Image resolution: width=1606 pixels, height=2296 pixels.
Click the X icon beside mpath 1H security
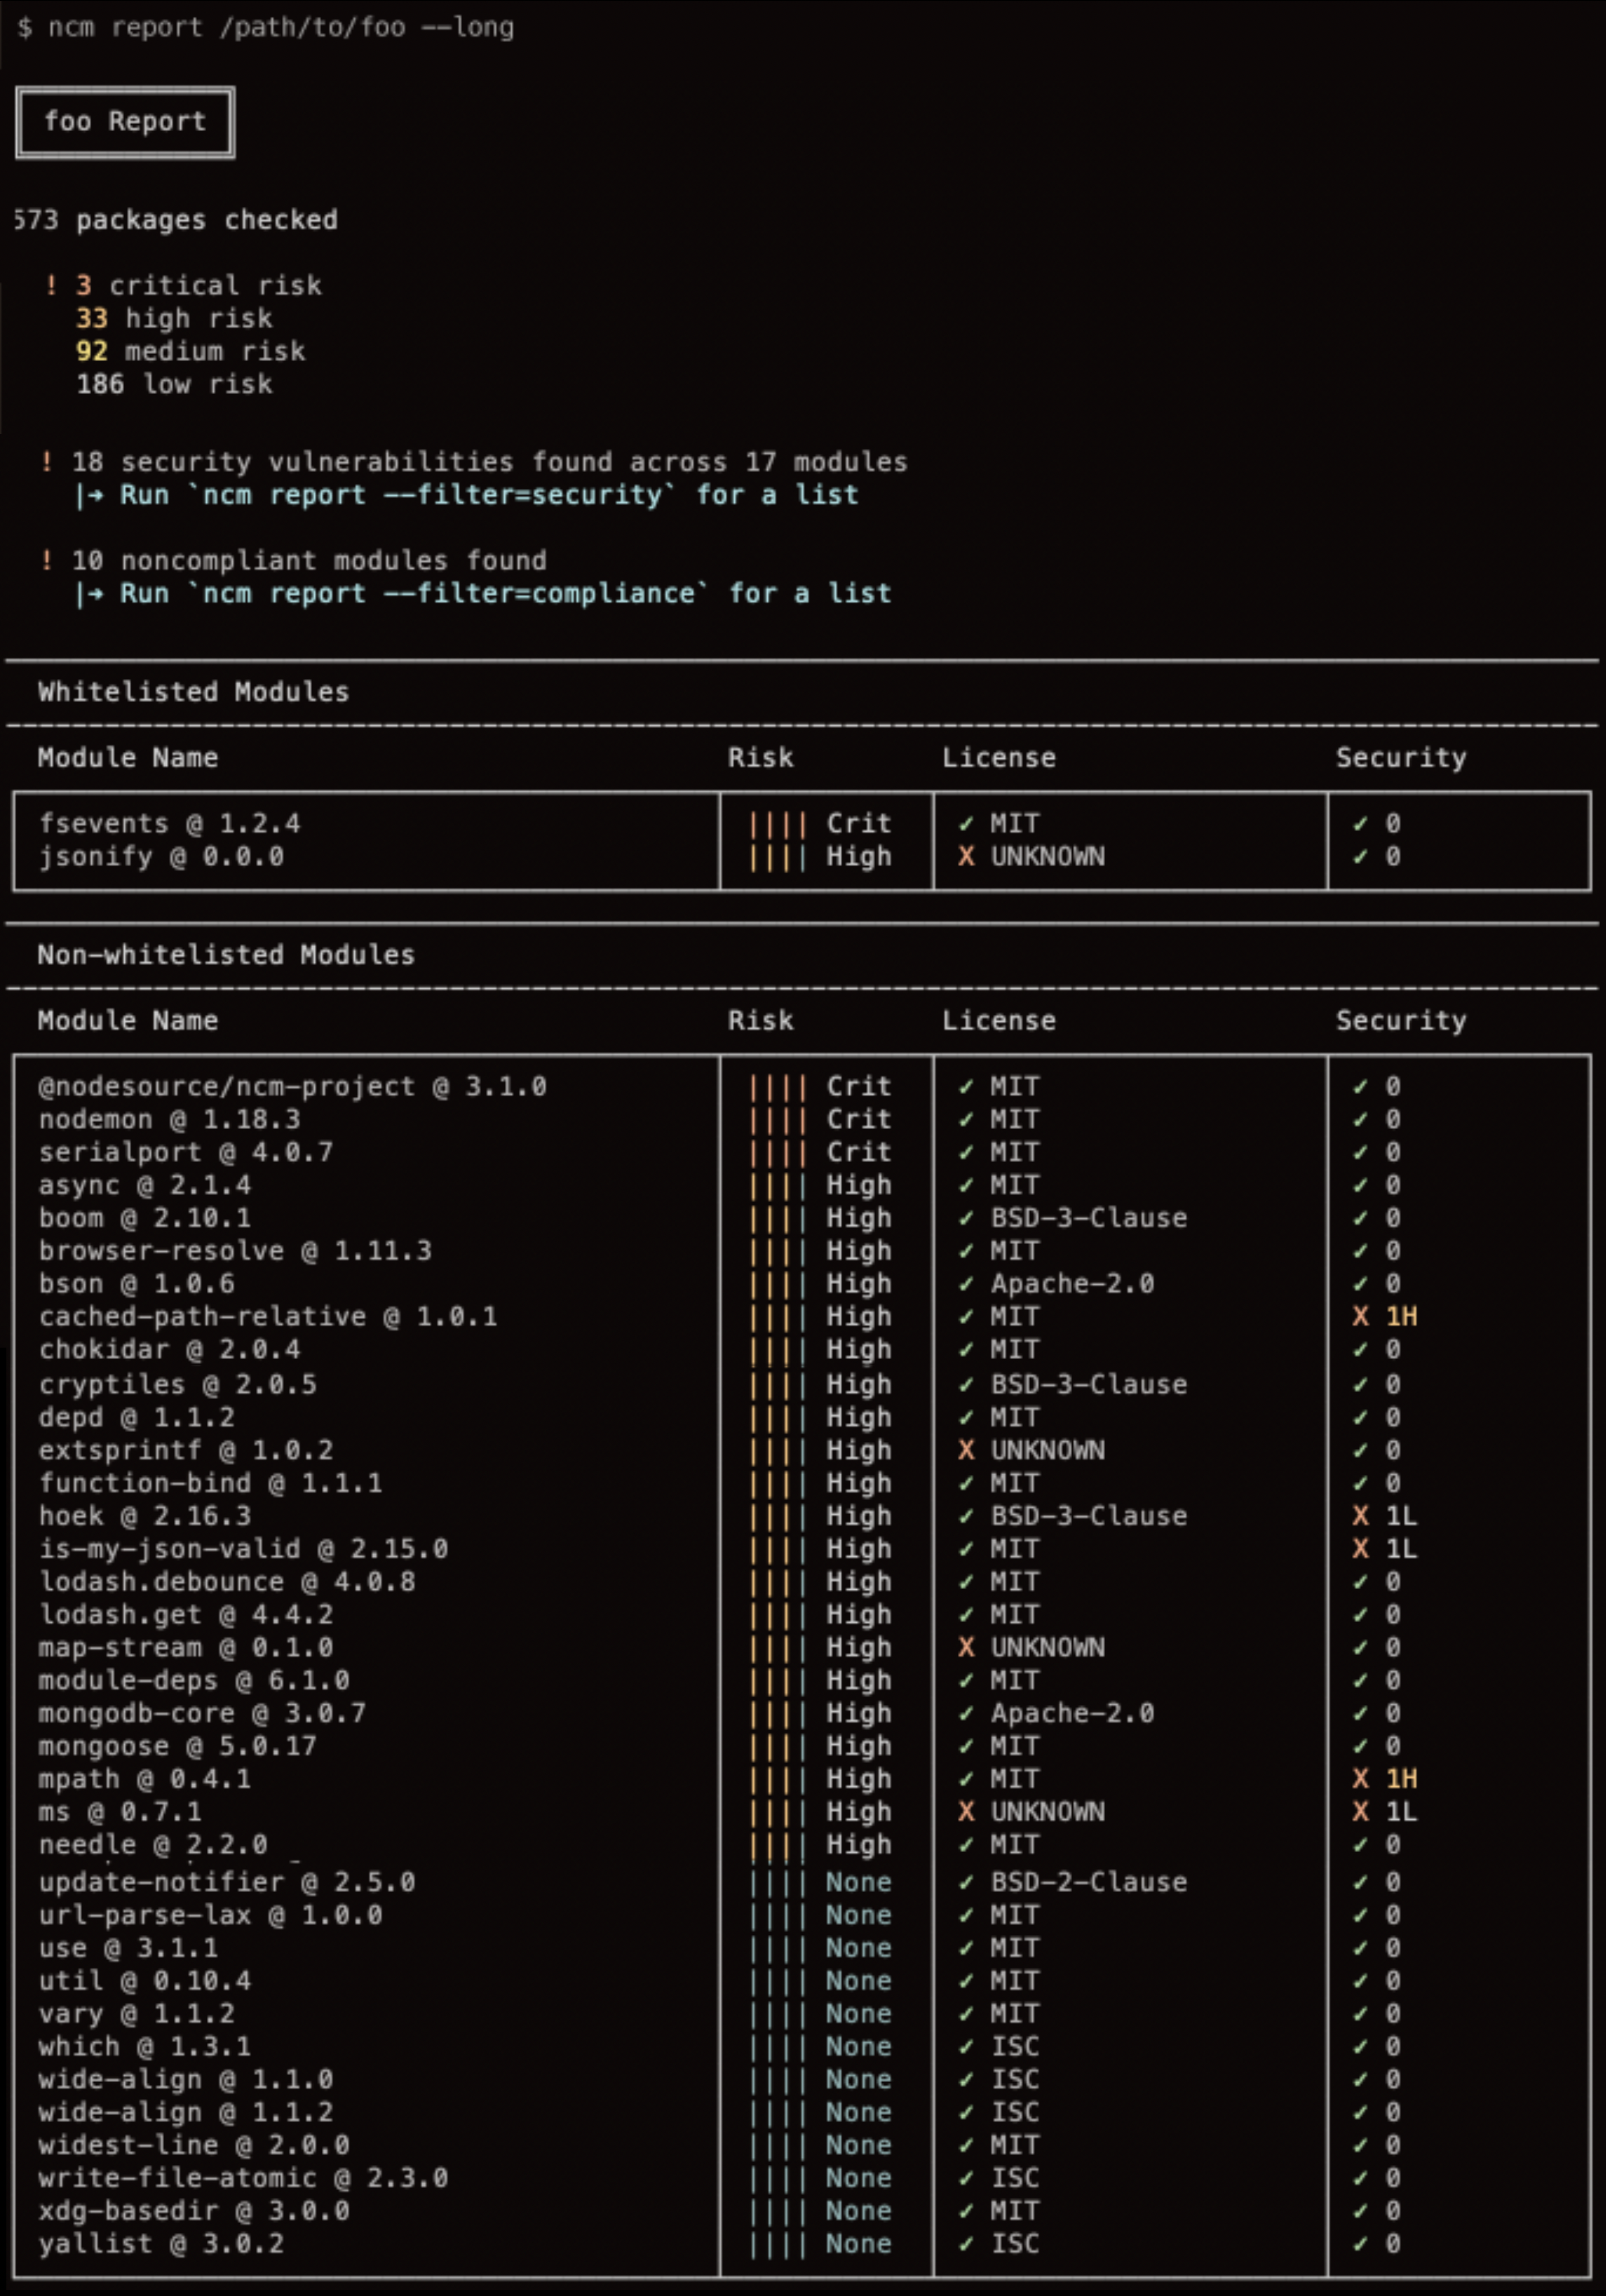pos(1360,1779)
